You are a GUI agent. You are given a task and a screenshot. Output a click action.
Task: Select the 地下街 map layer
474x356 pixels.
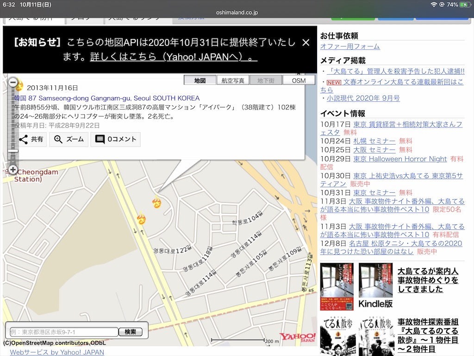266,80
